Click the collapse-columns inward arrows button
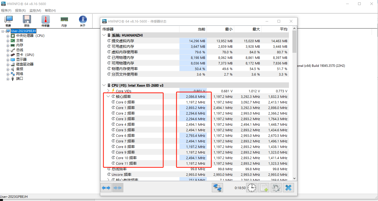 [x=117, y=188]
